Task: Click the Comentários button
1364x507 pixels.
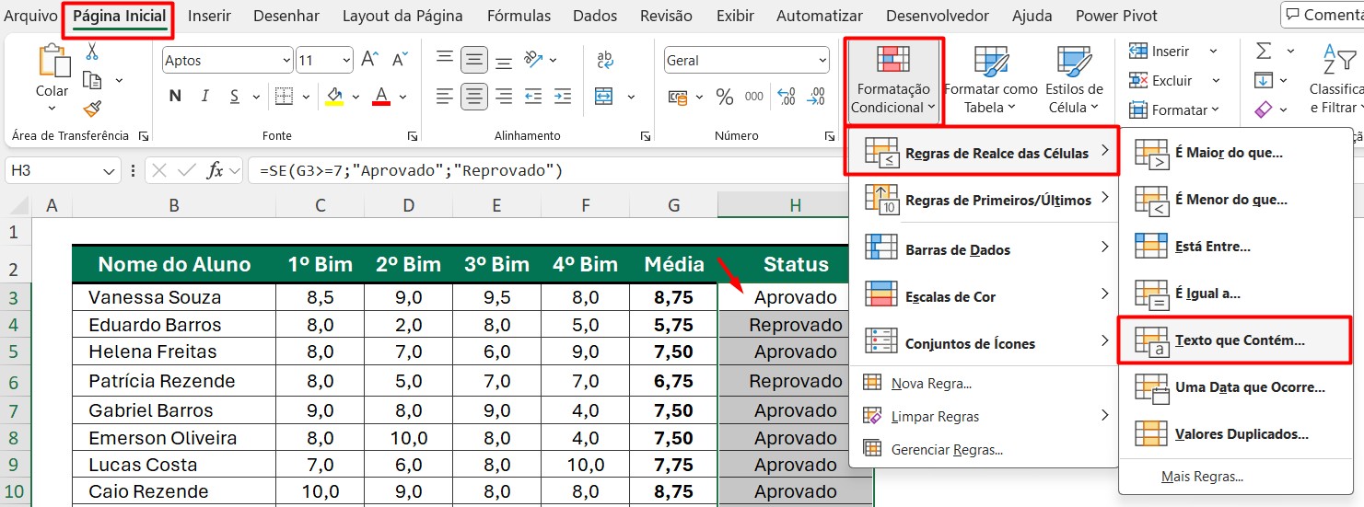Action: tap(1323, 15)
